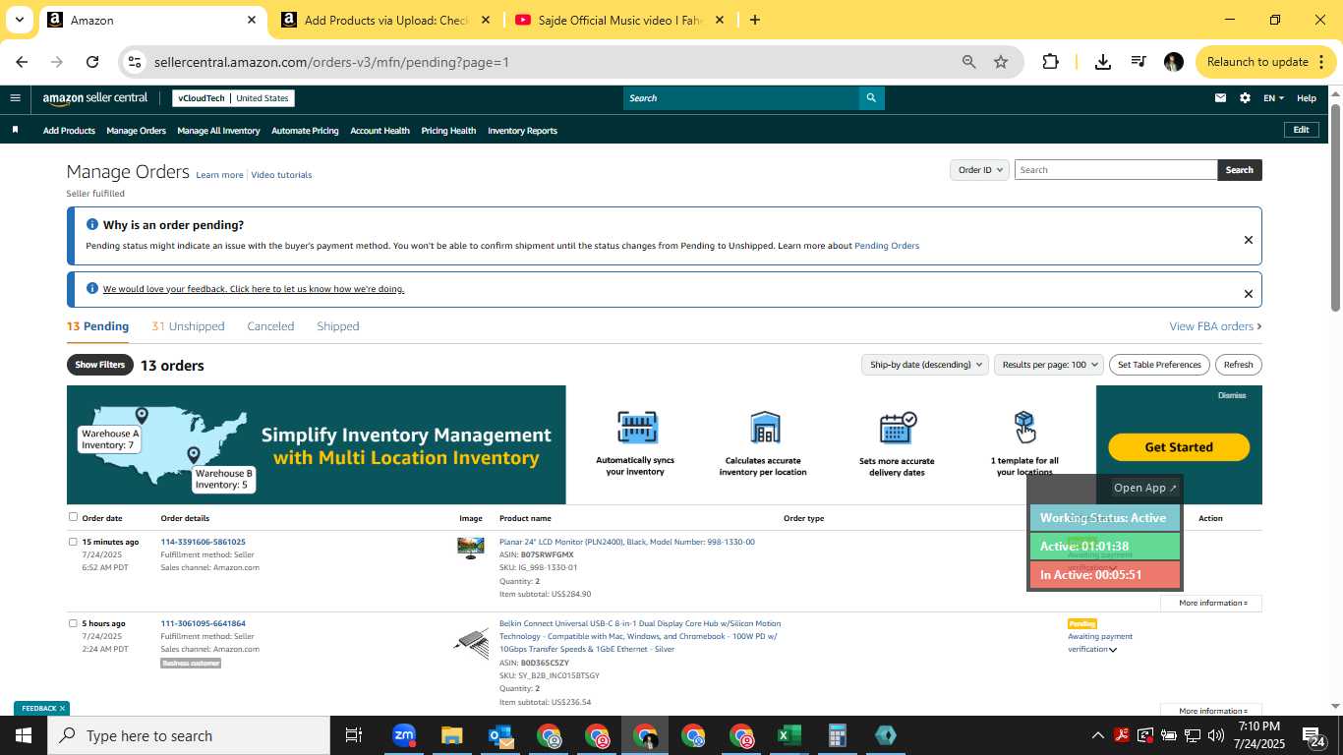Viewport: 1343px width, 755px height.
Task: Open Inventory Reports in nav bar
Action: tap(522, 131)
